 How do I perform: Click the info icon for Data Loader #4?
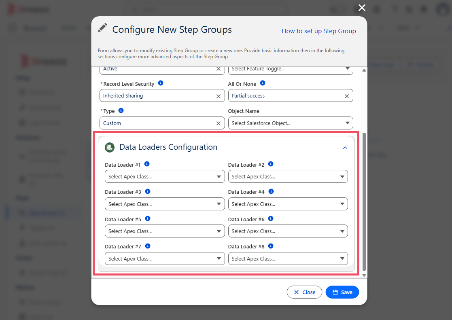(x=271, y=191)
